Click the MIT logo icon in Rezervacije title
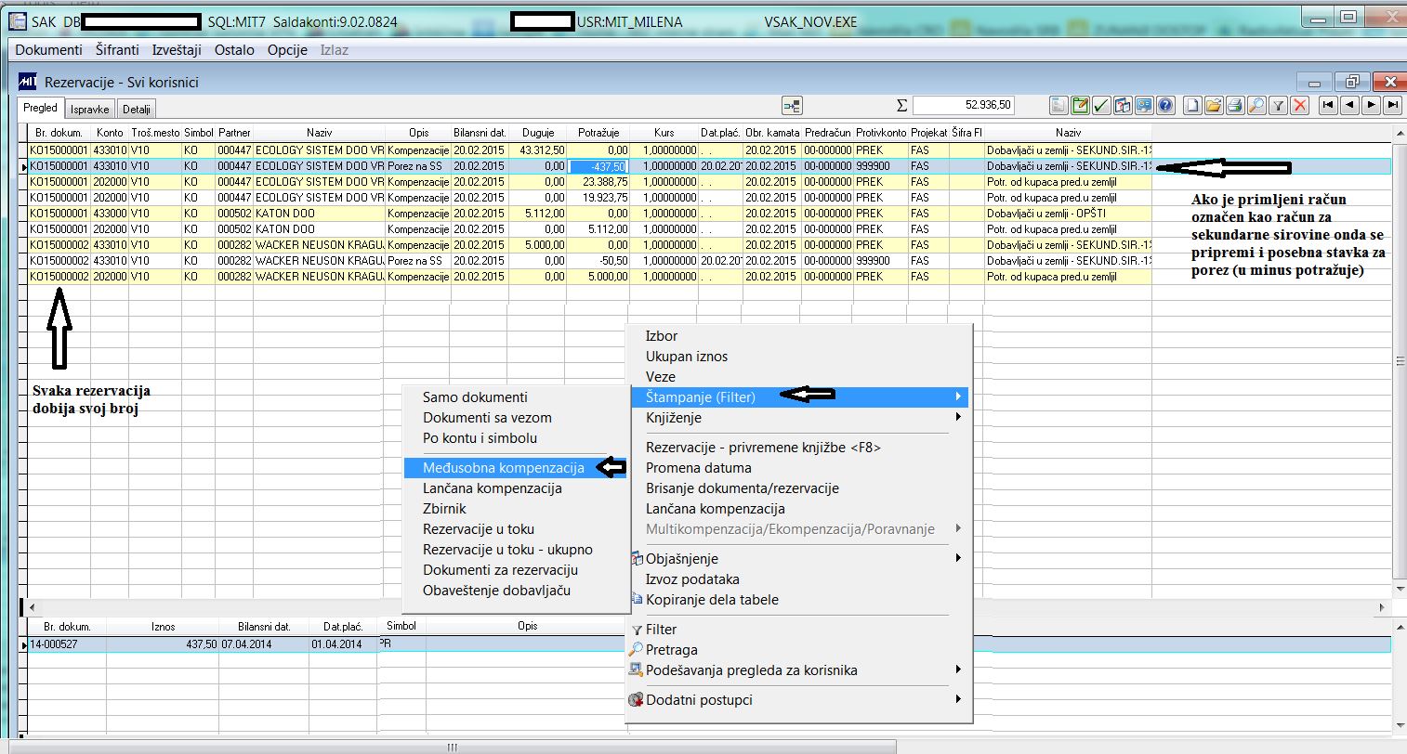This screenshot has height=754, width=1407. [x=28, y=82]
